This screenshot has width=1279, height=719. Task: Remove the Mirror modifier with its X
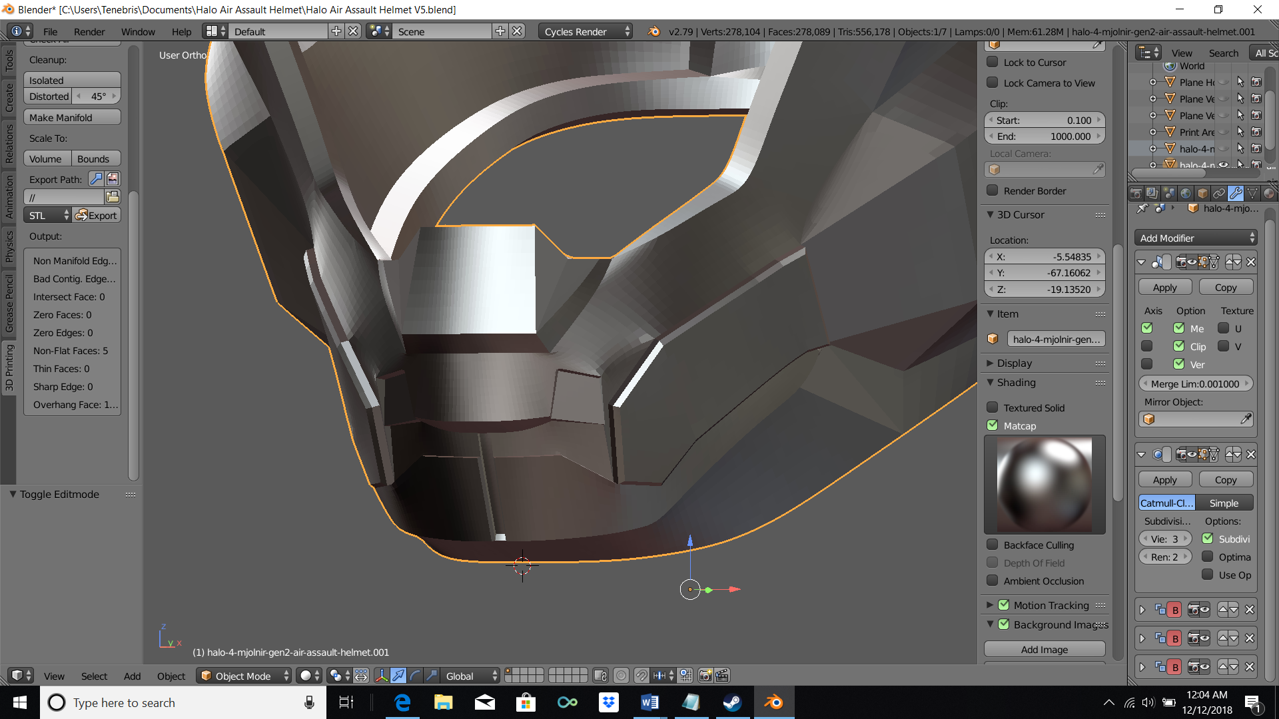(1250, 262)
